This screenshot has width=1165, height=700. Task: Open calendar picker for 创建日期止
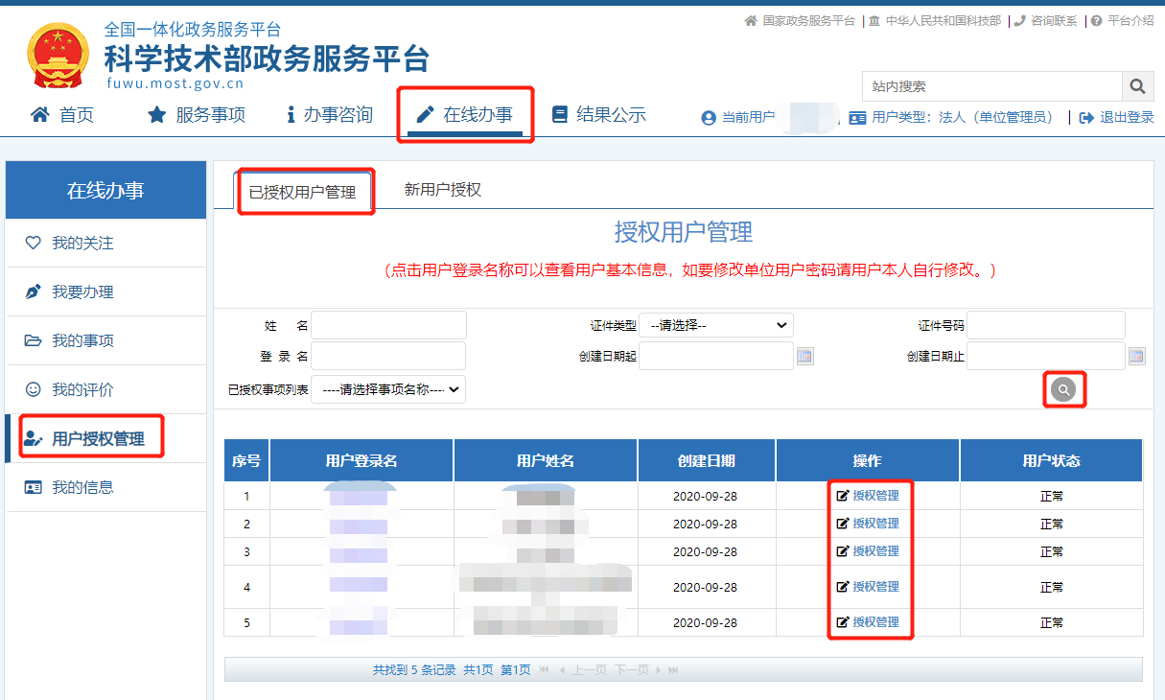[1136, 357]
